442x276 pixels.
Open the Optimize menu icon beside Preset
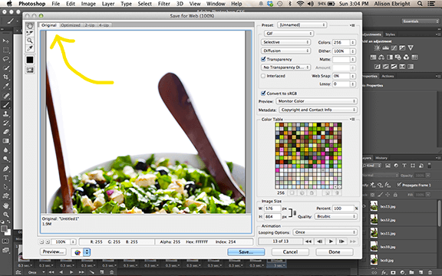[352, 25]
